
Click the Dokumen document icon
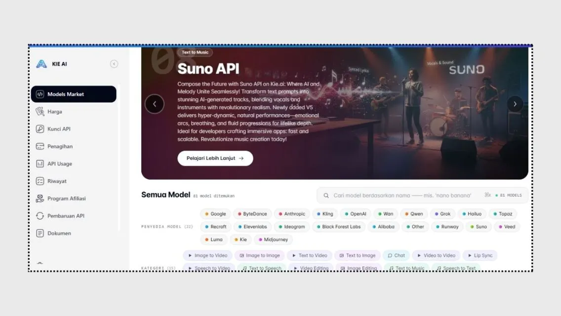point(40,233)
